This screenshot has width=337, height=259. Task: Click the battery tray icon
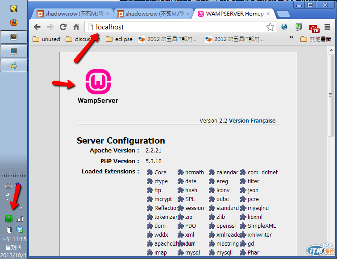tap(9, 230)
